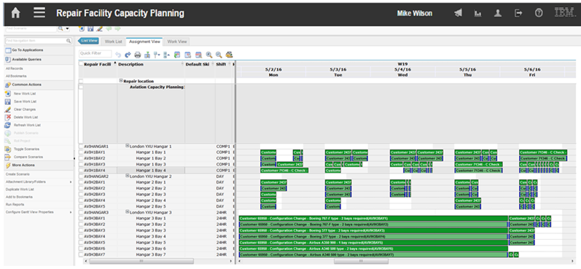581x269 pixels.
Task: Collapse the Repair location tree node
Action: [x=121, y=81]
